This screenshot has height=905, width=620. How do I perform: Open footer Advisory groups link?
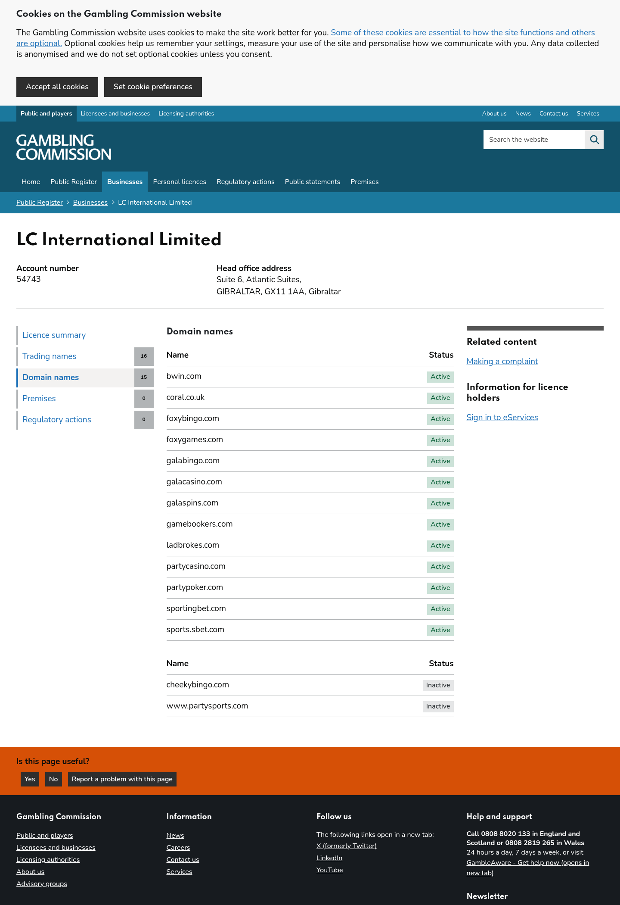click(x=42, y=884)
